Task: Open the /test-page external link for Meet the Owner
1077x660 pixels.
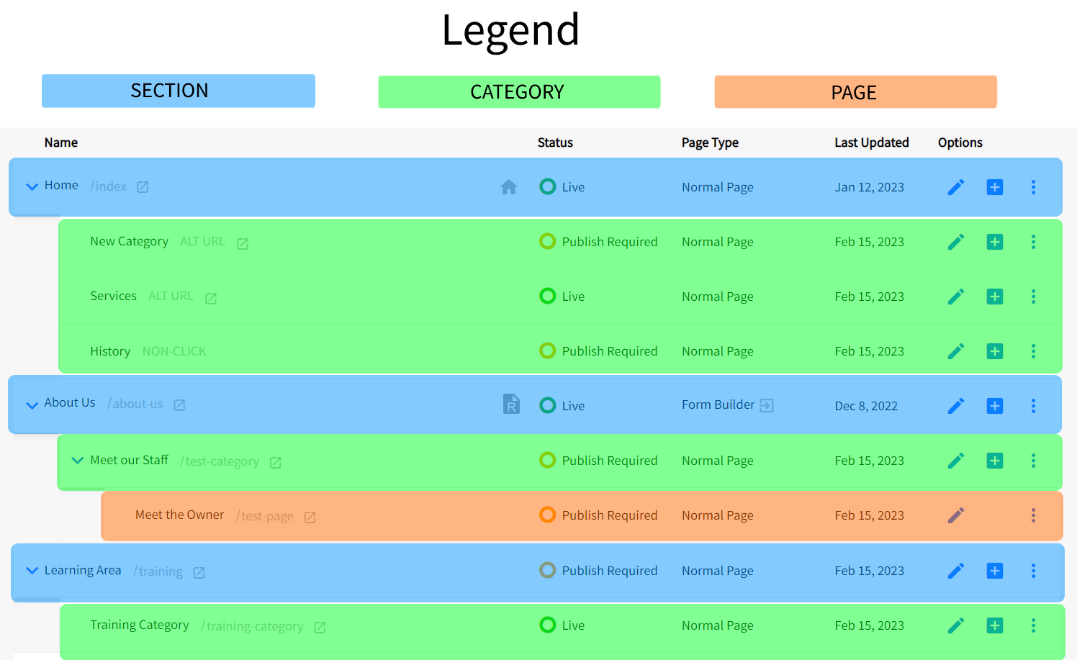Action: coord(310,517)
